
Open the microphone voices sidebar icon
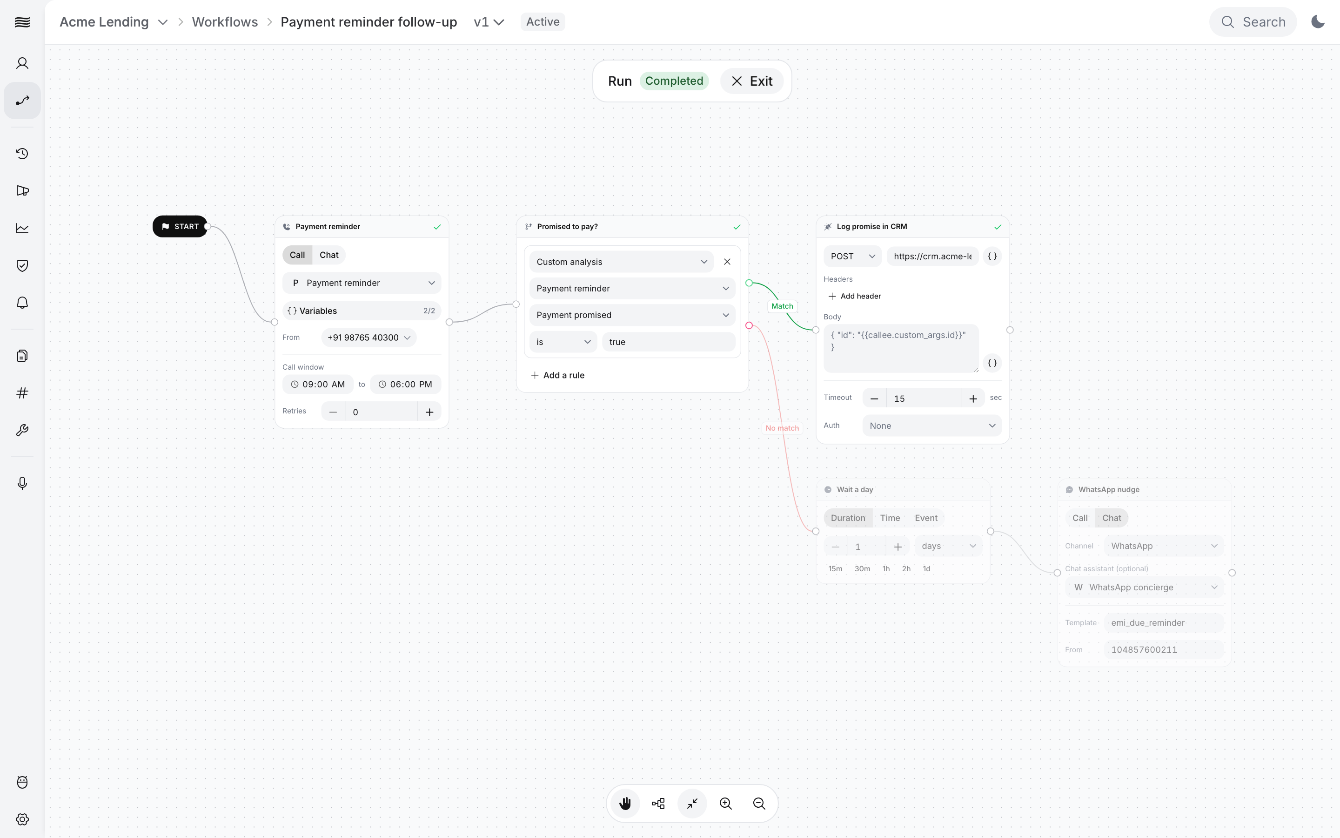(x=22, y=483)
